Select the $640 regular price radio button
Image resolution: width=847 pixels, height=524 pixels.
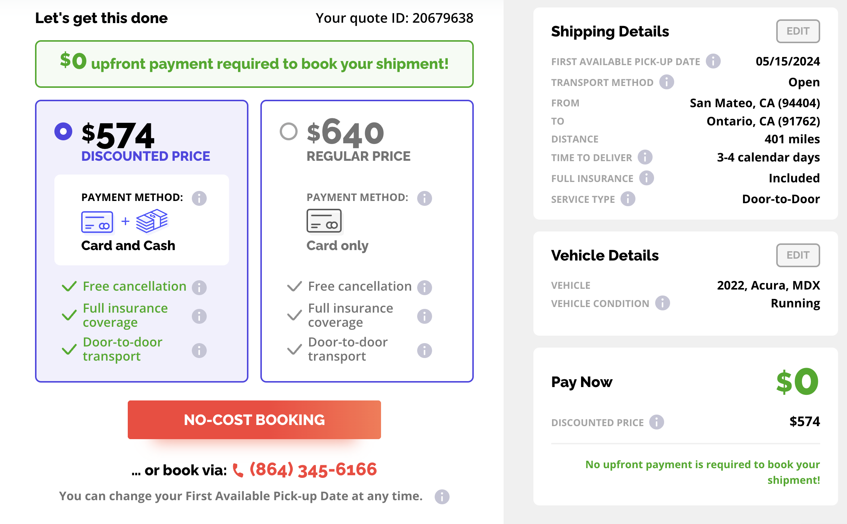click(289, 131)
